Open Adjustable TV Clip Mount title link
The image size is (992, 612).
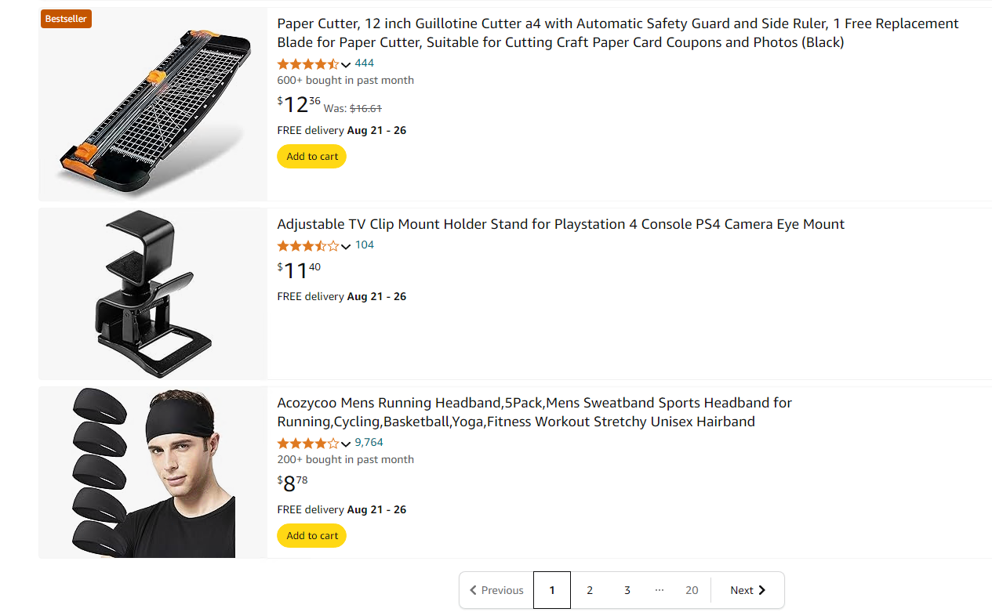pyautogui.click(x=561, y=224)
